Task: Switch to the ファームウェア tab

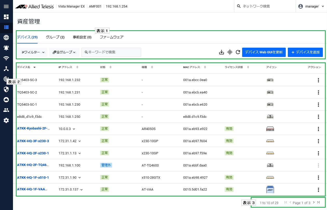Action: tap(112, 37)
